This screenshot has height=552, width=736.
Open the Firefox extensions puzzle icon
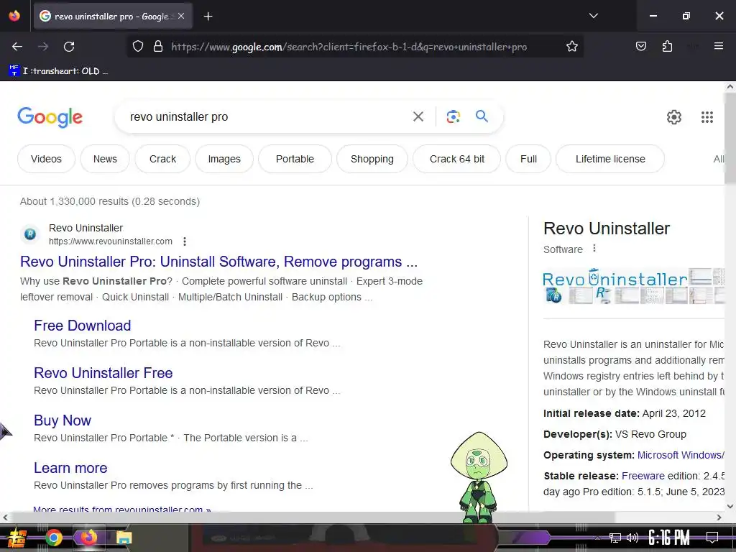(667, 46)
